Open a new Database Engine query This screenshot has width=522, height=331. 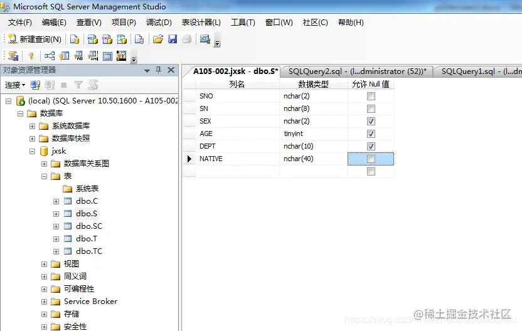pos(75,39)
